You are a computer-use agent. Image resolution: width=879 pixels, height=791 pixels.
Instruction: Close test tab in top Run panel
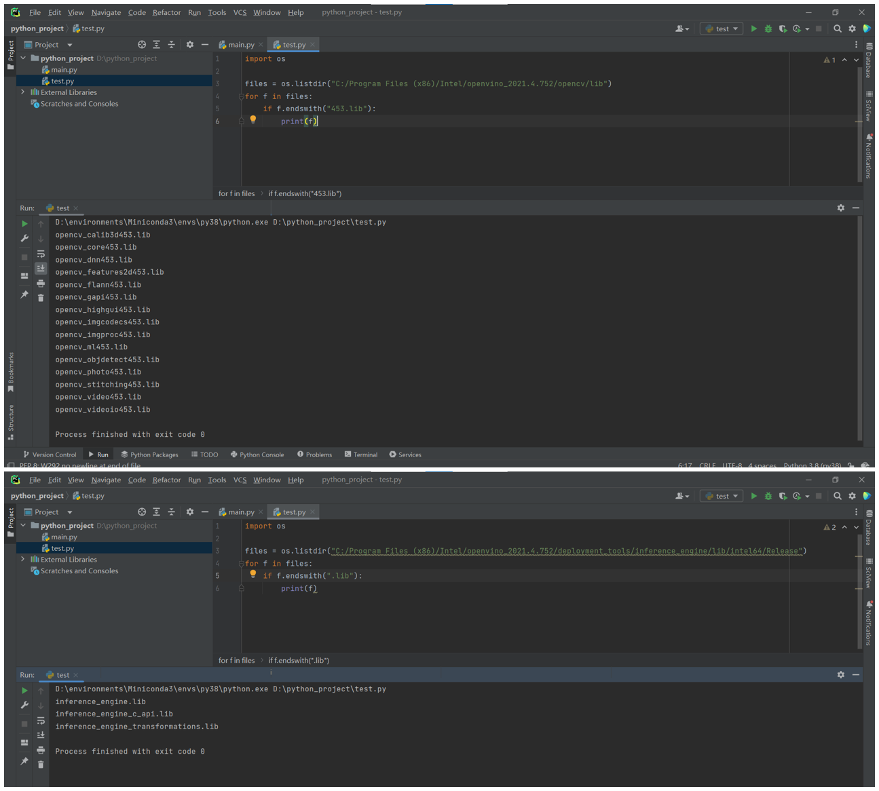tap(75, 208)
